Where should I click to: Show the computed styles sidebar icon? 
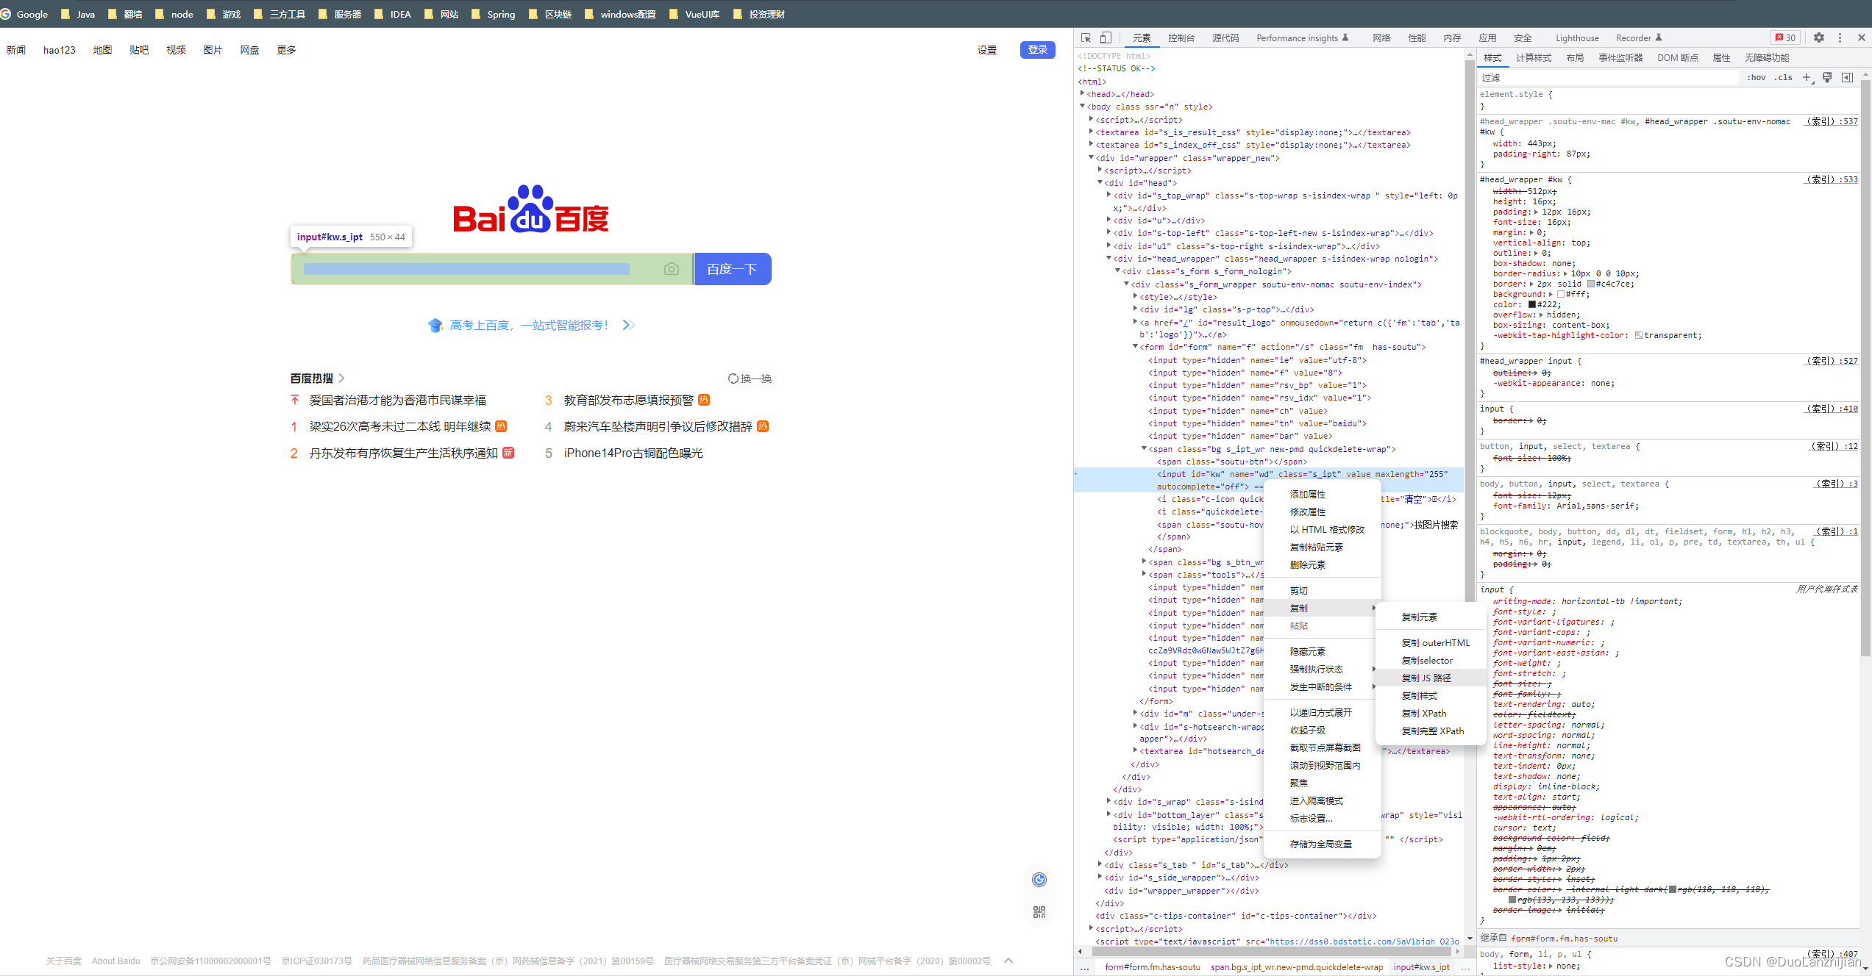point(1847,77)
